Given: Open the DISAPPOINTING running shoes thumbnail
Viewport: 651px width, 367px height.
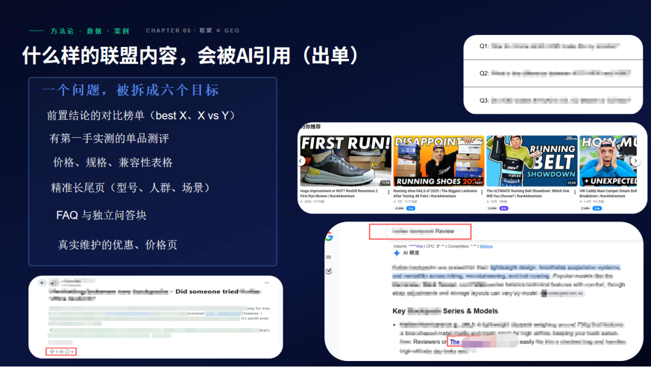Looking at the screenshot, I should (438, 160).
